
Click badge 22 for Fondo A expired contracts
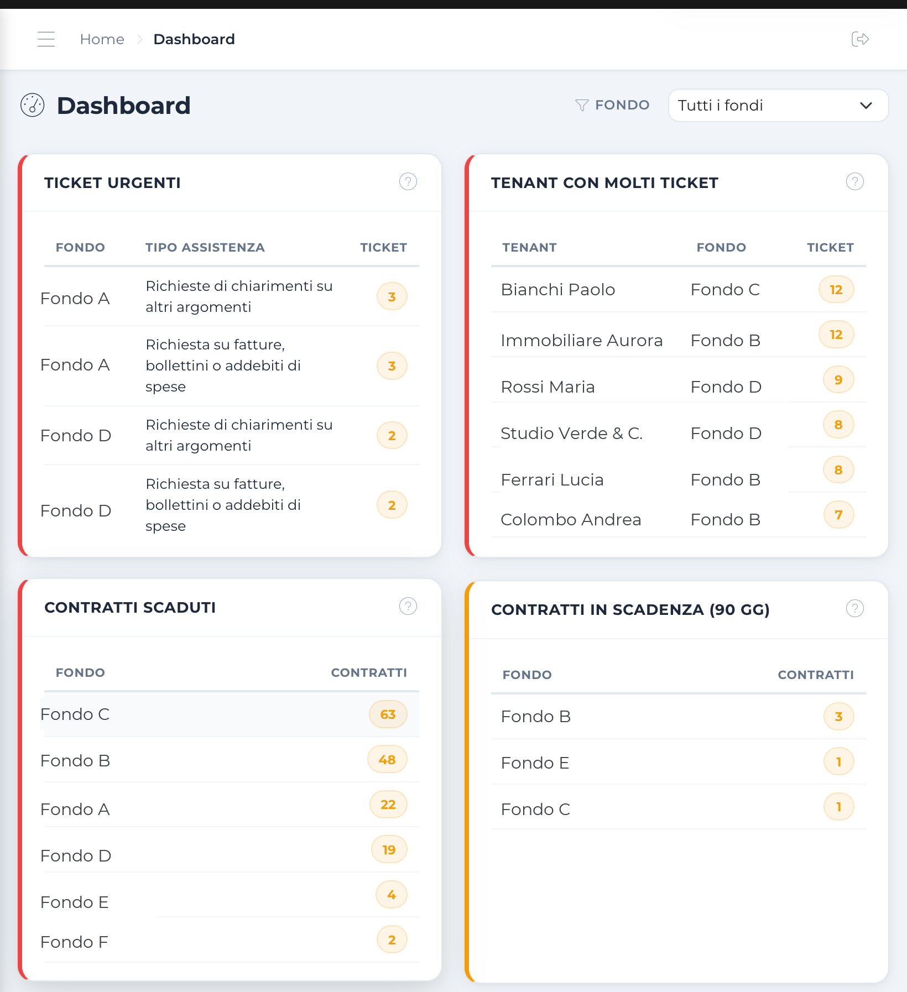point(388,805)
